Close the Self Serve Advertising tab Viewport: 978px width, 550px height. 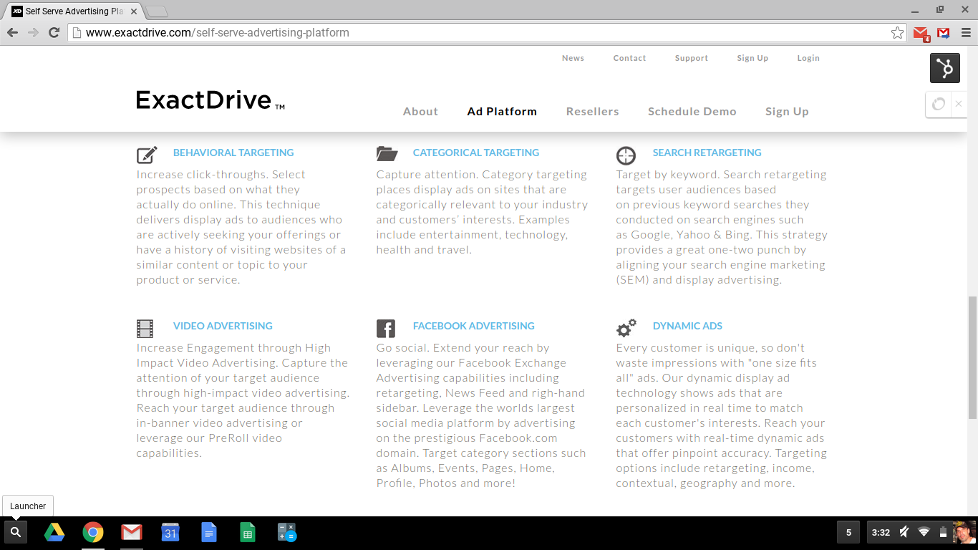click(x=134, y=11)
